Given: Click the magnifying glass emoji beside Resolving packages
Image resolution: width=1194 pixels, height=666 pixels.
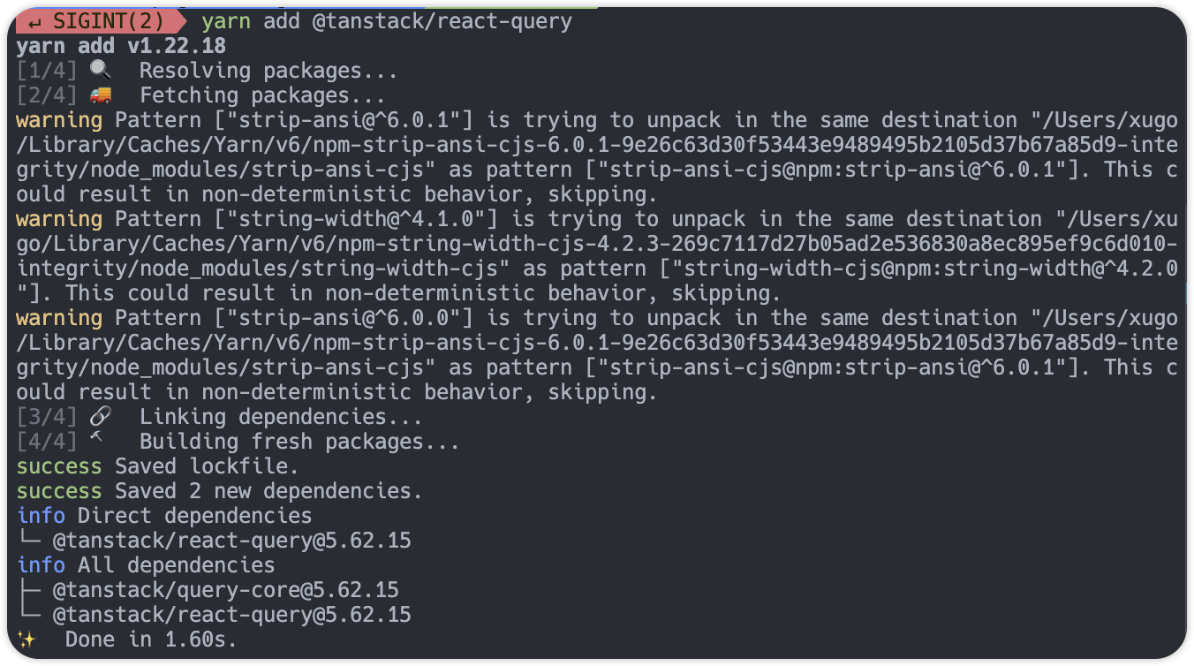Looking at the screenshot, I should coord(102,71).
